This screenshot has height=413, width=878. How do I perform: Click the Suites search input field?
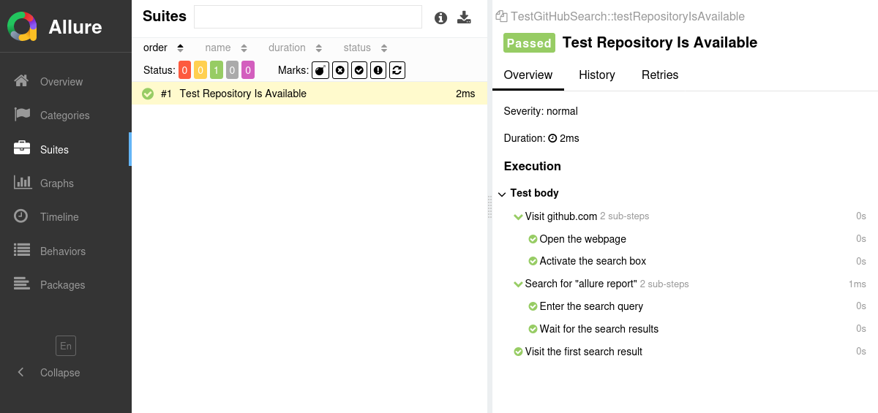point(307,17)
